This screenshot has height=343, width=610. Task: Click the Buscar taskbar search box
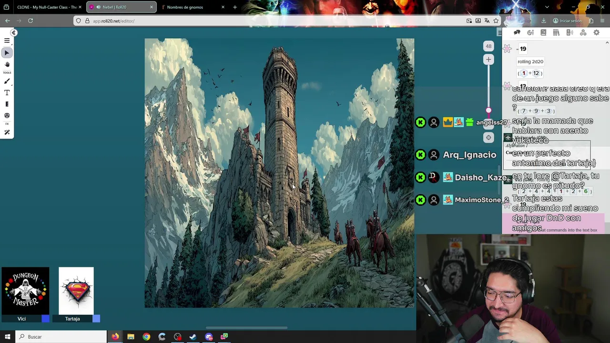point(61,337)
